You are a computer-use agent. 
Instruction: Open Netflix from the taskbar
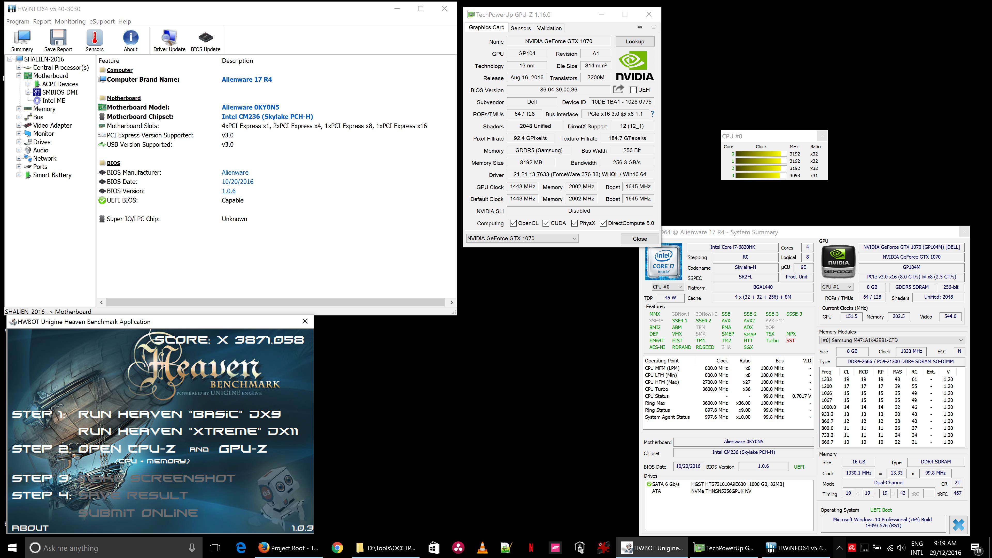click(531, 548)
